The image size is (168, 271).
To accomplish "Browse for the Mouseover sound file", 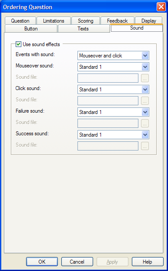I will (x=145, y=78).
